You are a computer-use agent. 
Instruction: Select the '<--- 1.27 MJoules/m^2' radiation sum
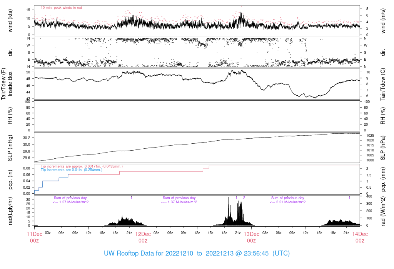pyautogui.click(x=71, y=202)
